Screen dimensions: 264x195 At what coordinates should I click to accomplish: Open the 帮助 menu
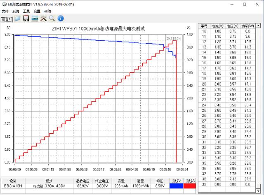click(47, 11)
